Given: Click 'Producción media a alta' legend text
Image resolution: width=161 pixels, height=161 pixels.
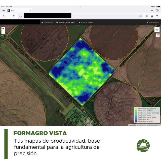Looking at the screenshot, I should tap(147, 117).
